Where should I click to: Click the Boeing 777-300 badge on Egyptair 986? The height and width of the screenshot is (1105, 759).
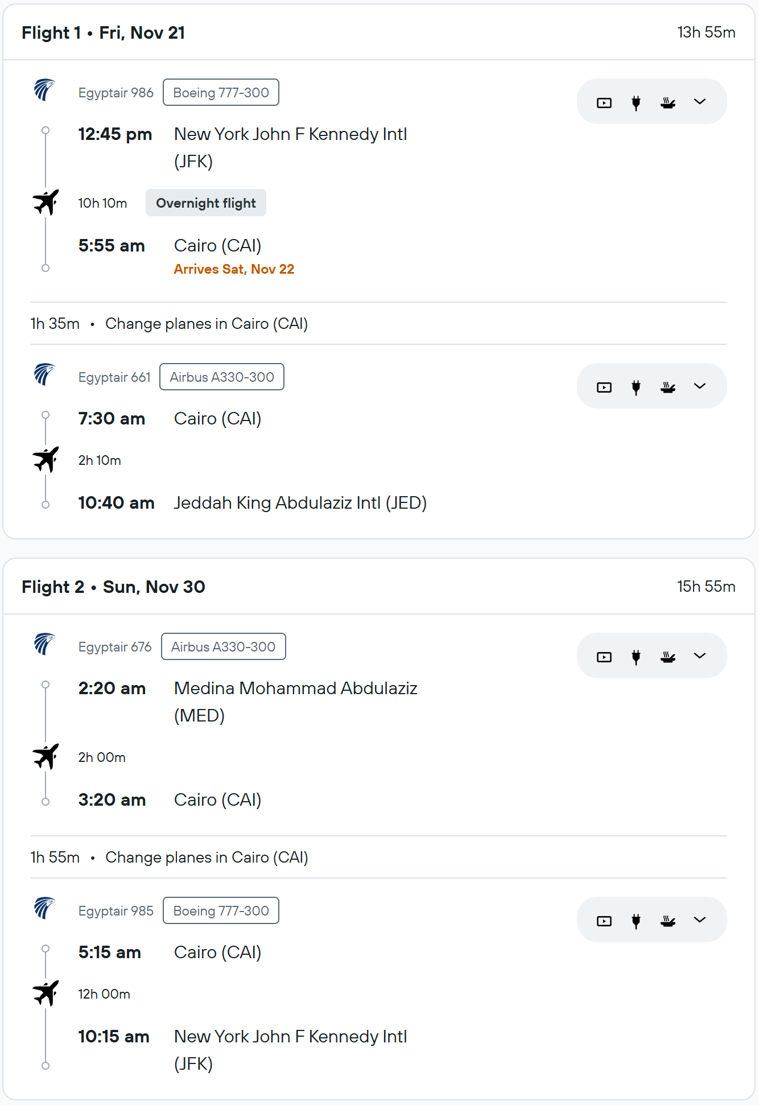point(221,92)
